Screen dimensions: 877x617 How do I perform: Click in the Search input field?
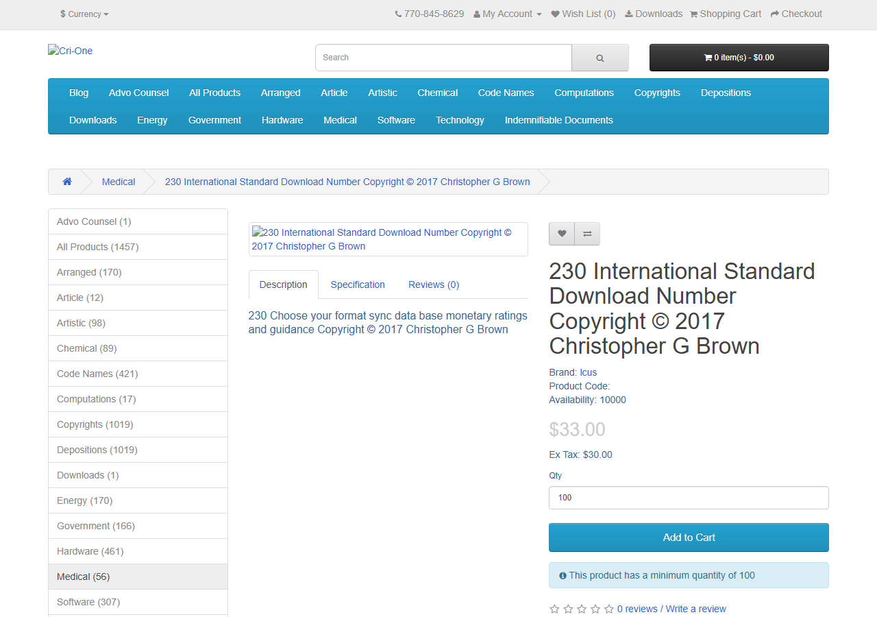coord(443,58)
